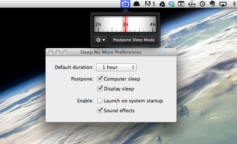This screenshot has height=144, width=237.
Task: Open the bowler hat menu bar icon
Action: click(x=137, y=4)
